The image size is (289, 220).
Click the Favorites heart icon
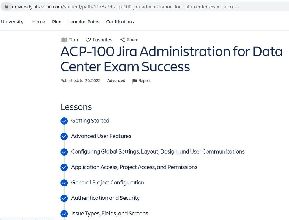coord(88,40)
